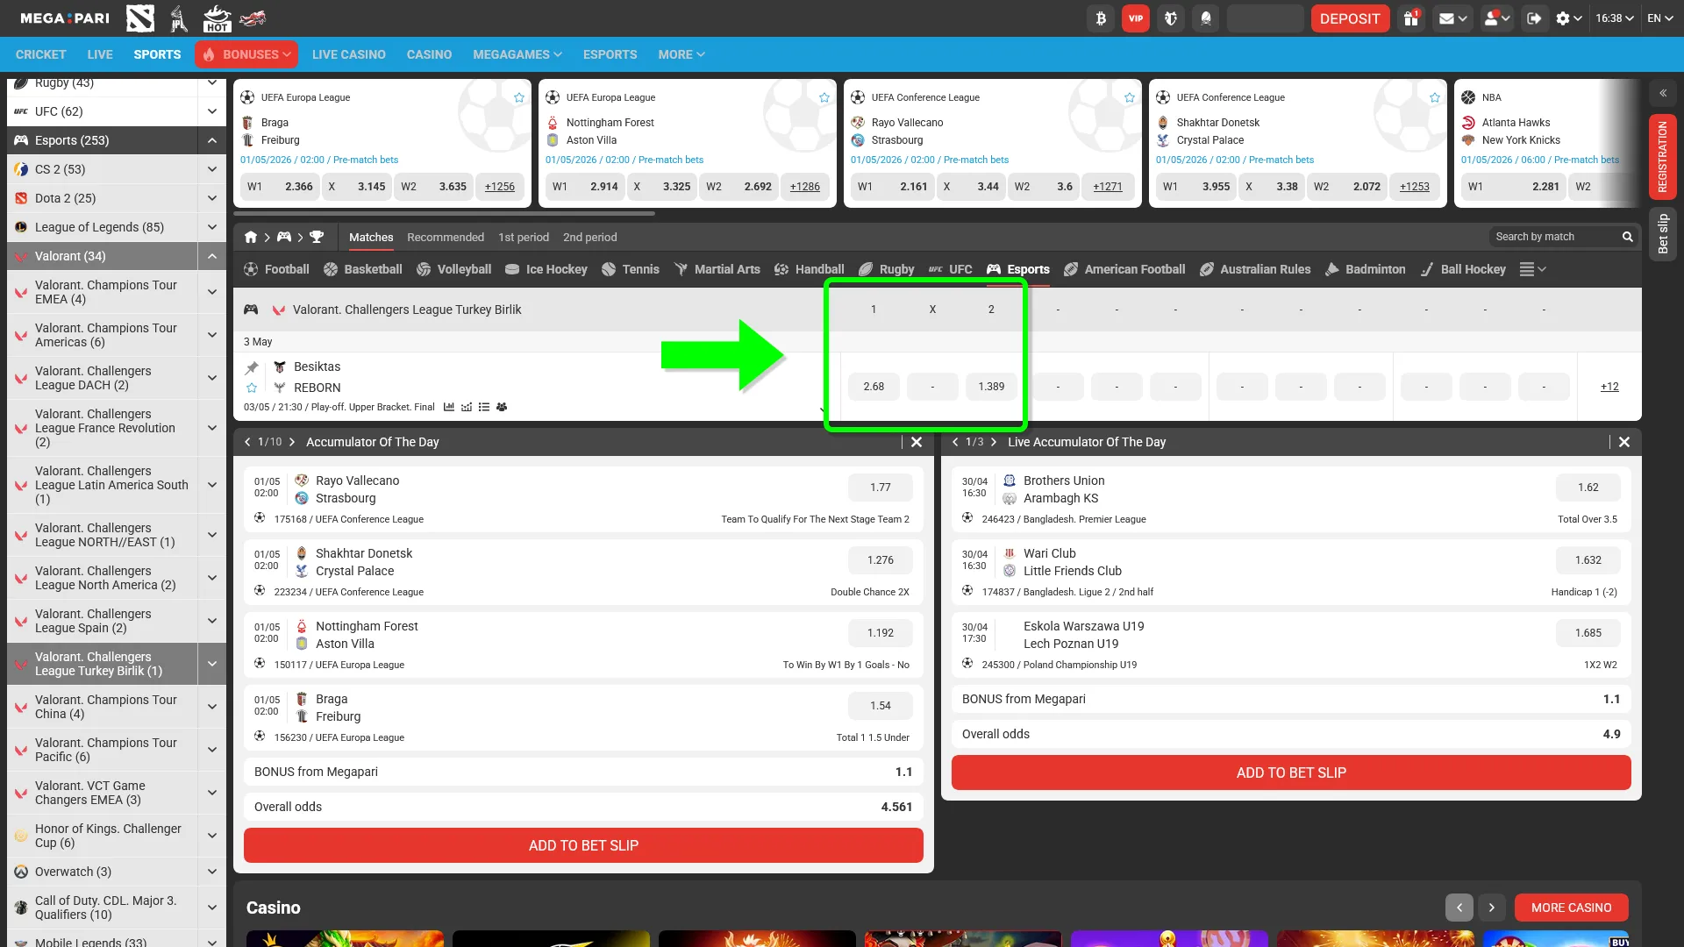This screenshot has width=1684, height=947.
Task: Click the Search by match field
Action: 1553,237
